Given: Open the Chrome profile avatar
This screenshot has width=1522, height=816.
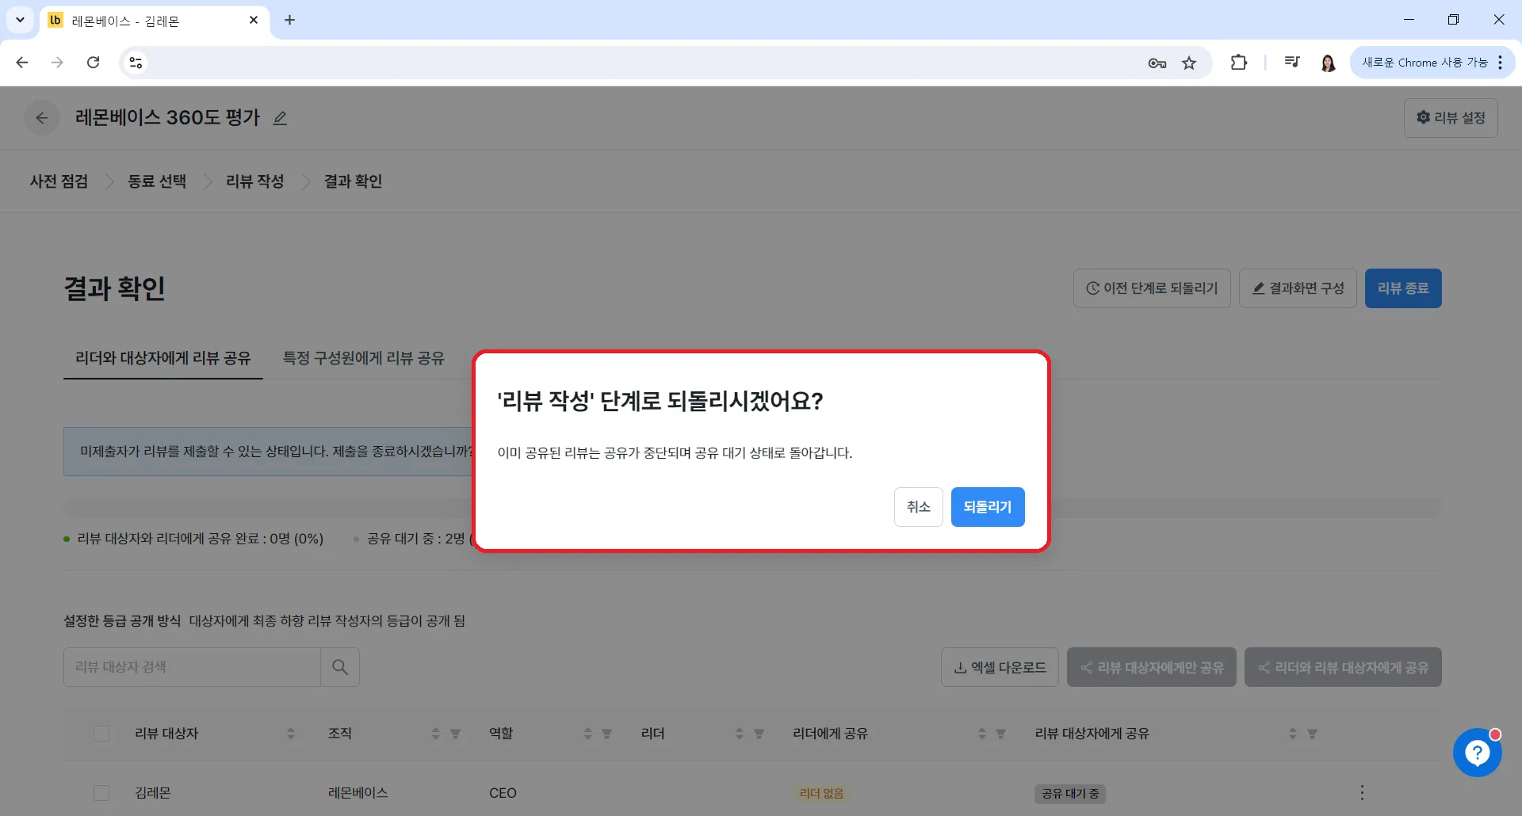Looking at the screenshot, I should [1328, 63].
